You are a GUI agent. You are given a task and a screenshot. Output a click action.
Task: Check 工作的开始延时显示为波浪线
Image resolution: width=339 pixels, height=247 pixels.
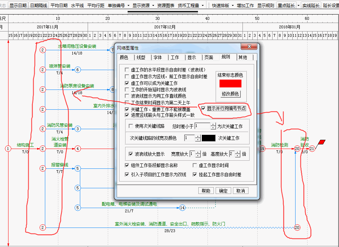127,90
